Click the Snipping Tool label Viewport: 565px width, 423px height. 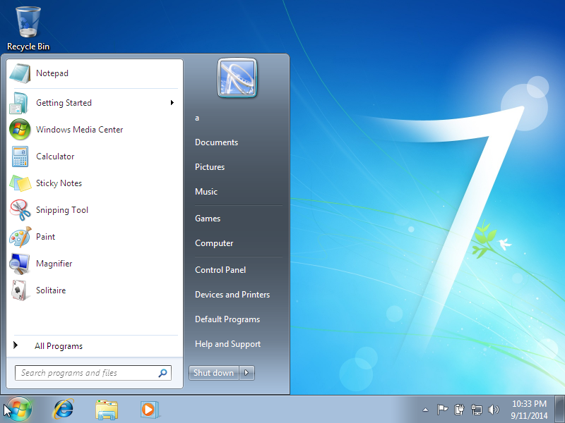[62, 210]
